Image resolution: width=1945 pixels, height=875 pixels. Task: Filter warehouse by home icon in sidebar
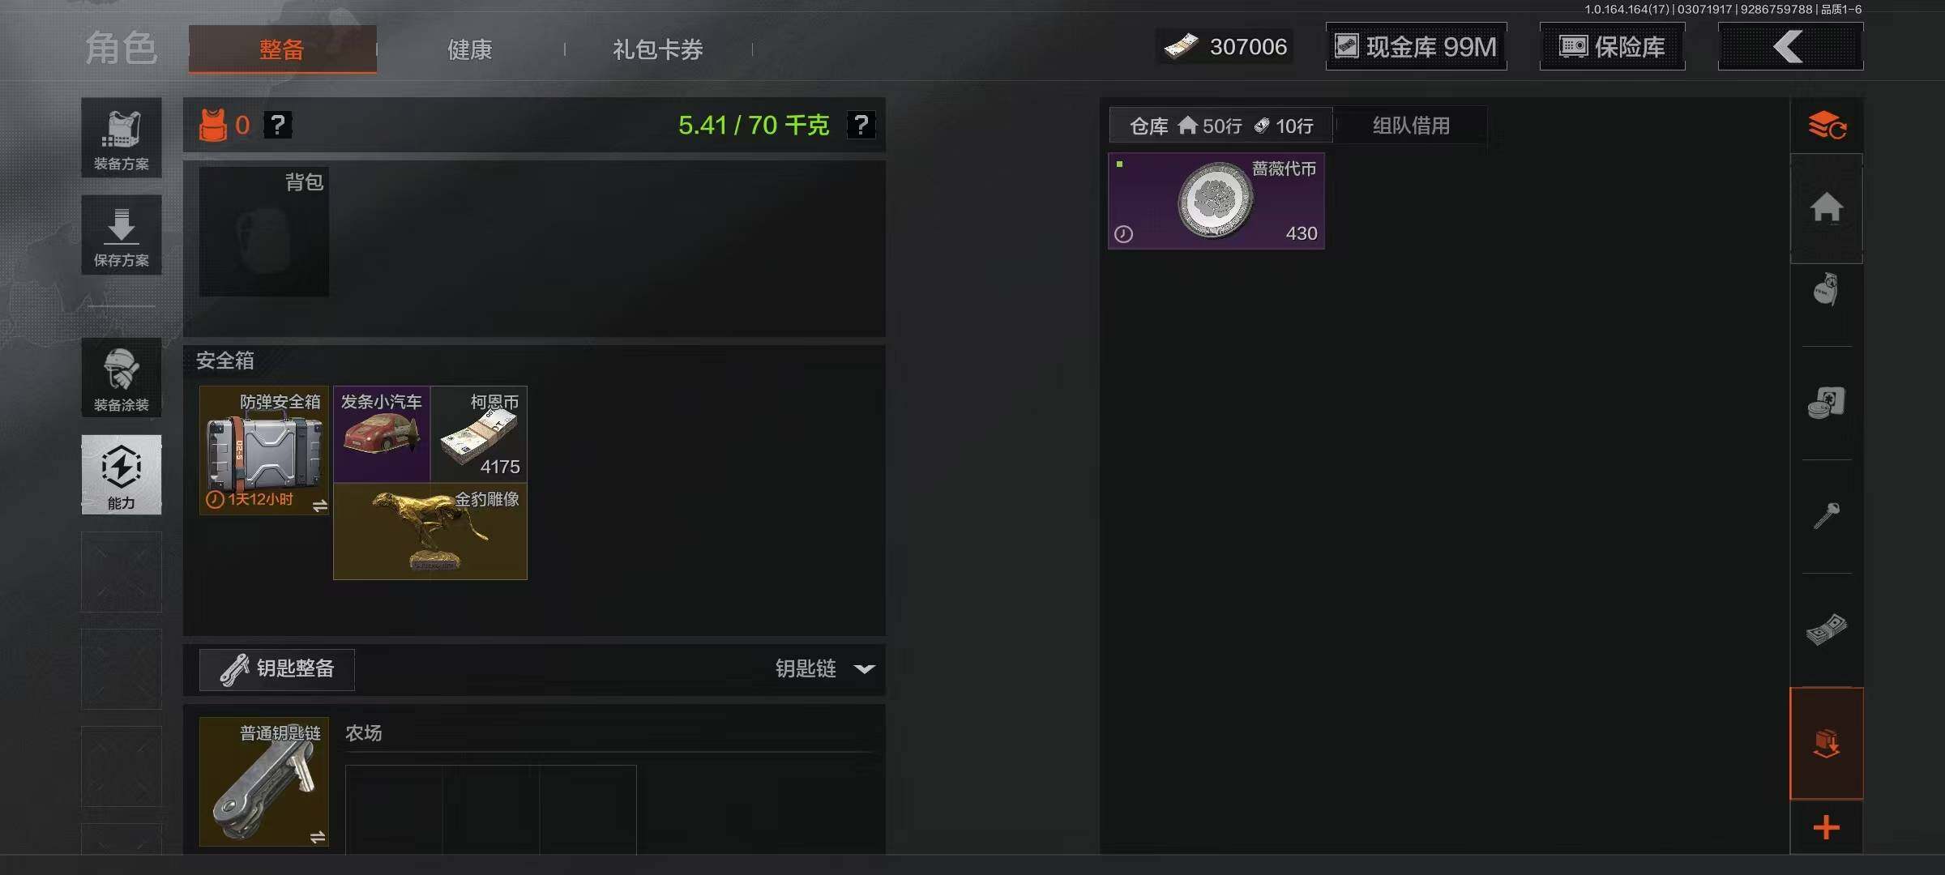click(x=1827, y=208)
